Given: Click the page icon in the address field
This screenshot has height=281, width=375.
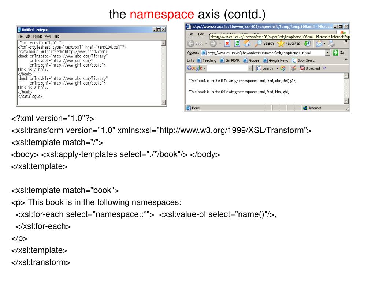Looking at the screenshot, I should coord(204,53).
